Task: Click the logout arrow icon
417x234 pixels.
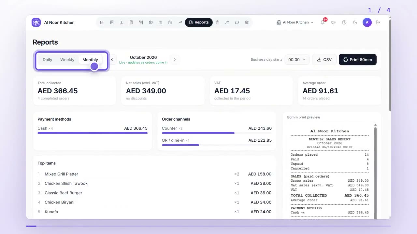Action: tap(378, 22)
